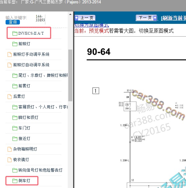Click the page icon of 前照灯手动调平系统
This screenshot has height=188, width=186.
(x=10, y=55)
